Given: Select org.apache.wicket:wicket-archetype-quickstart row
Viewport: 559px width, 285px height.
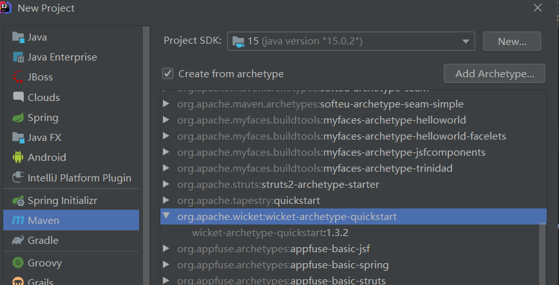Looking at the screenshot, I should [x=354, y=217].
